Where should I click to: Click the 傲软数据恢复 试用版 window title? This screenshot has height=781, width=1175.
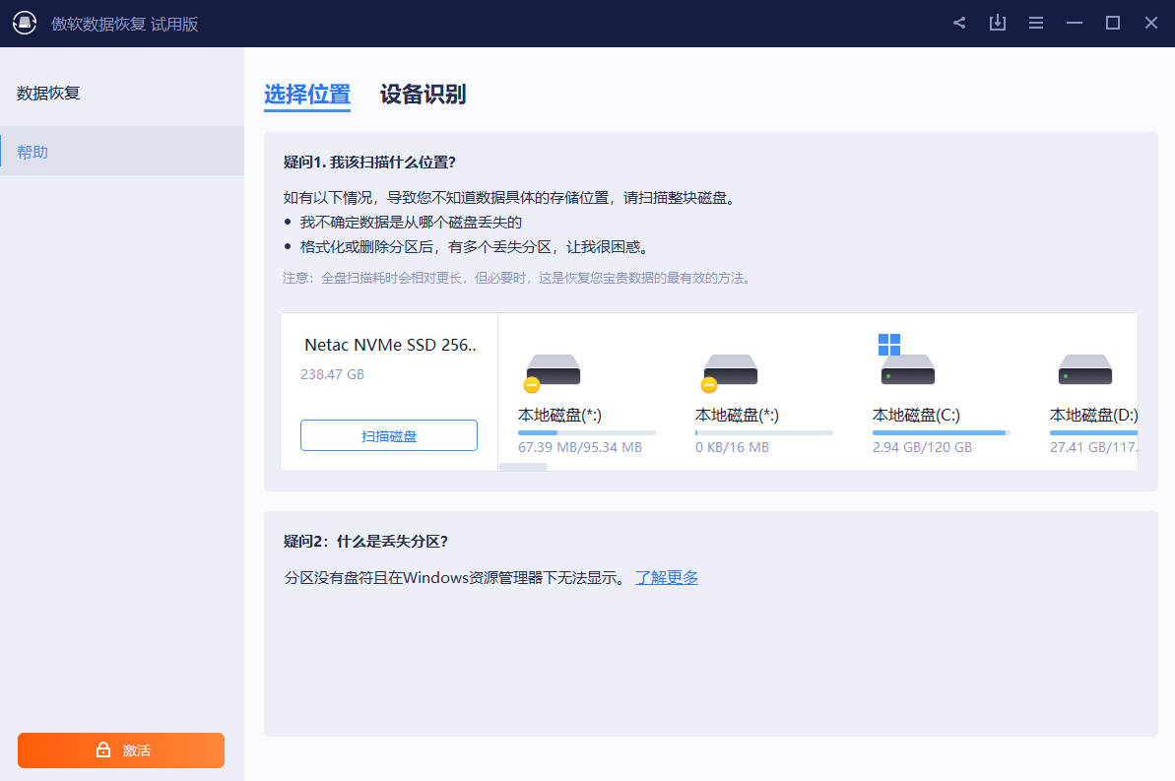tap(124, 24)
